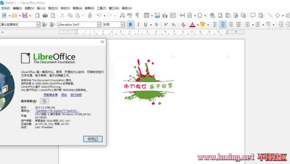This screenshot has width=290, height=164.
Task: Toggle unordered bullet list icon
Action: click(248, 25)
